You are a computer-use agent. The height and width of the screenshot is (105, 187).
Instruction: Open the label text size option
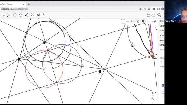(132, 21)
